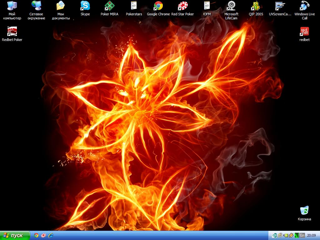Select the UVScreenCamera desktop shortcut

click(280, 6)
